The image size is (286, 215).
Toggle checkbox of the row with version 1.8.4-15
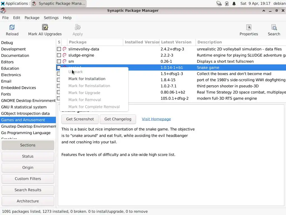coord(58,80)
